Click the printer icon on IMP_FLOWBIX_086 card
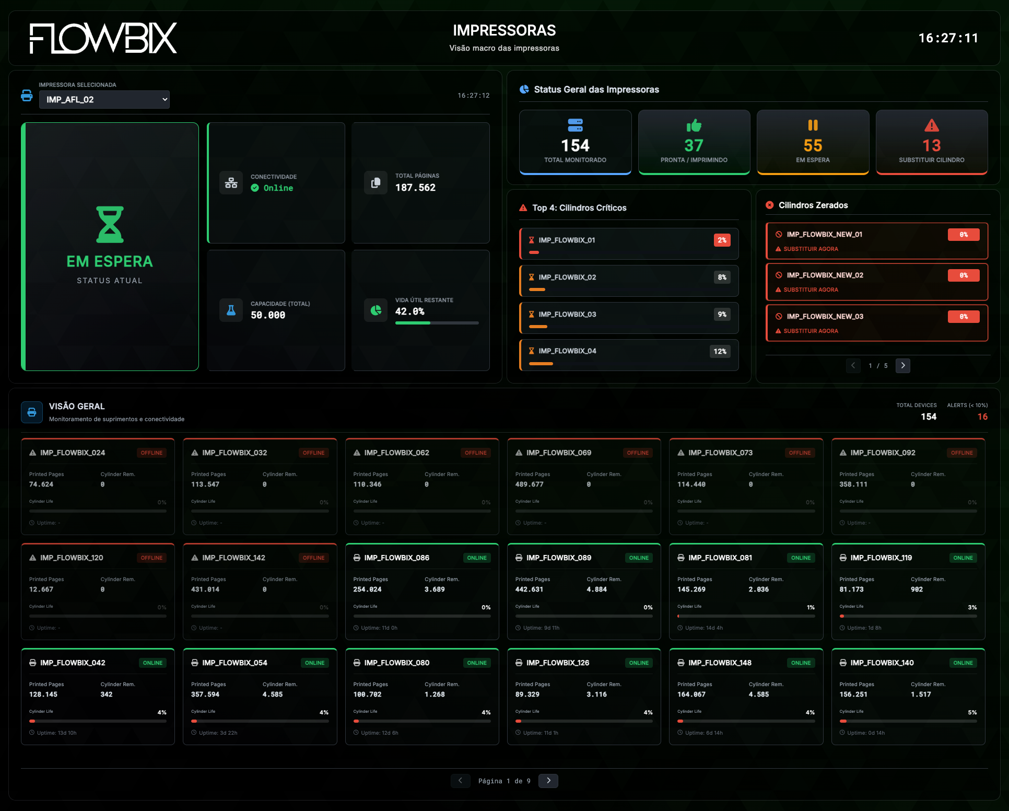Screen dimensions: 1009x811 click(x=357, y=558)
